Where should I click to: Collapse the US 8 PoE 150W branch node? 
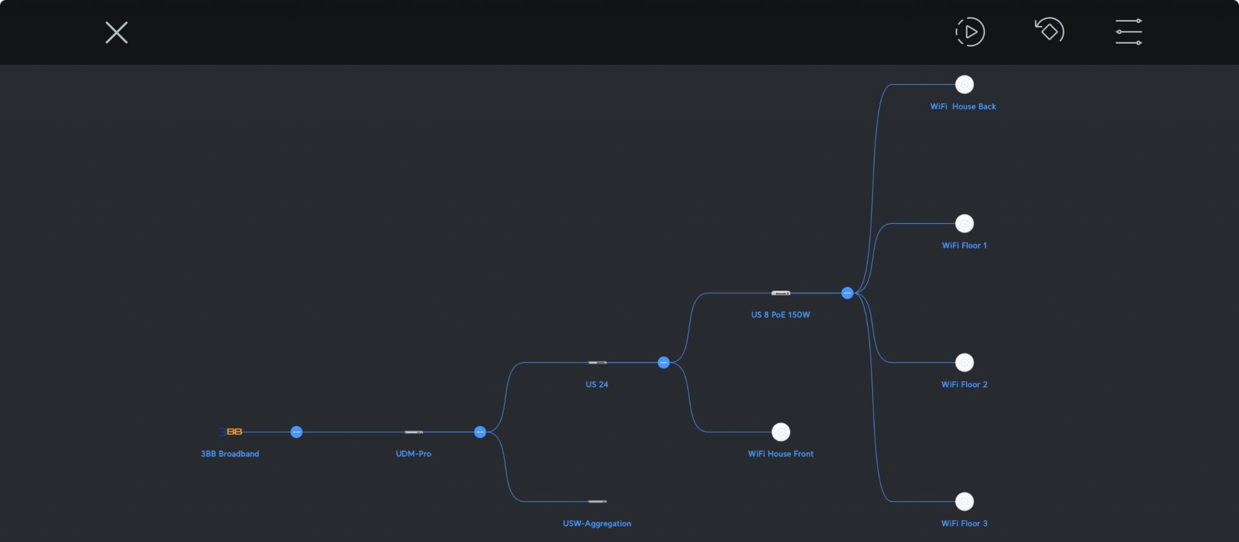pyautogui.click(x=848, y=293)
